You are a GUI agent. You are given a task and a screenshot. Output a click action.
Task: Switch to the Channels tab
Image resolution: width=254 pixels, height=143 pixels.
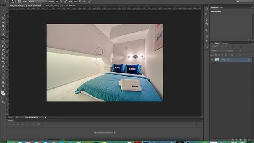(225, 43)
